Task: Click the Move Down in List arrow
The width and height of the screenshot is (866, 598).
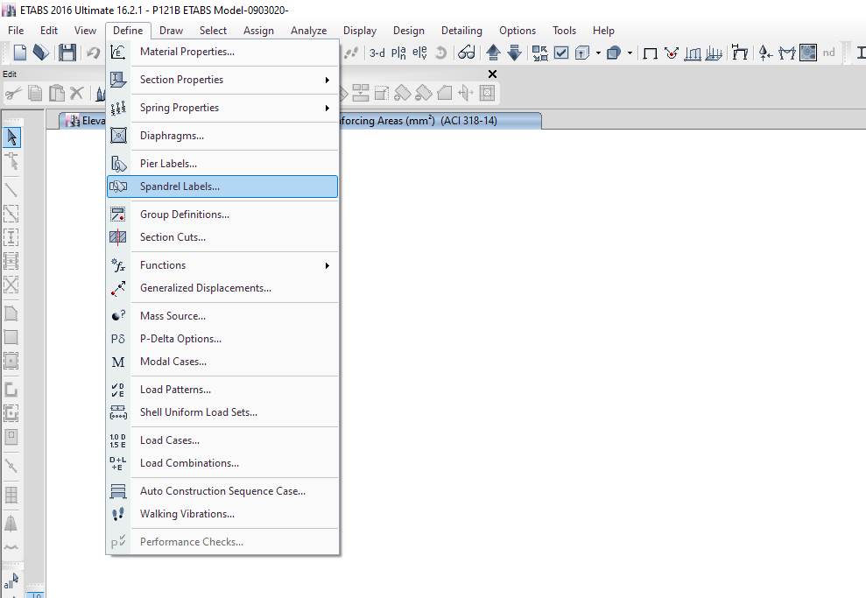Action: tap(515, 53)
